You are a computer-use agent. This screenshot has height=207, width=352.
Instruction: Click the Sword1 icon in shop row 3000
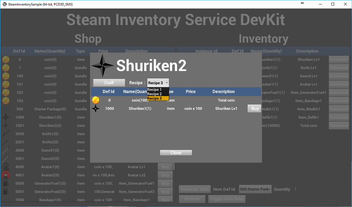(x=6, y=151)
